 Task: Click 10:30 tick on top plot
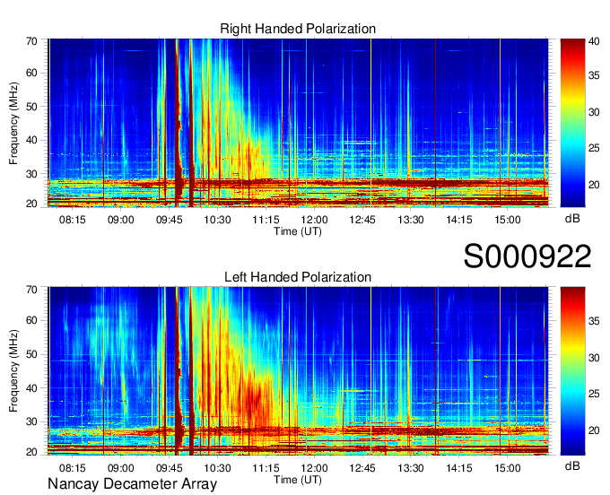coord(217,220)
